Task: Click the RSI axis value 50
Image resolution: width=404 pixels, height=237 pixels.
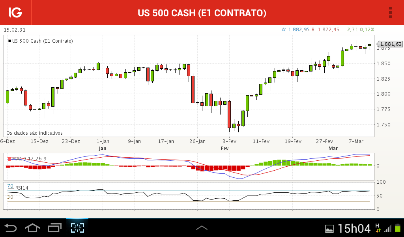Action: click(x=380, y=196)
